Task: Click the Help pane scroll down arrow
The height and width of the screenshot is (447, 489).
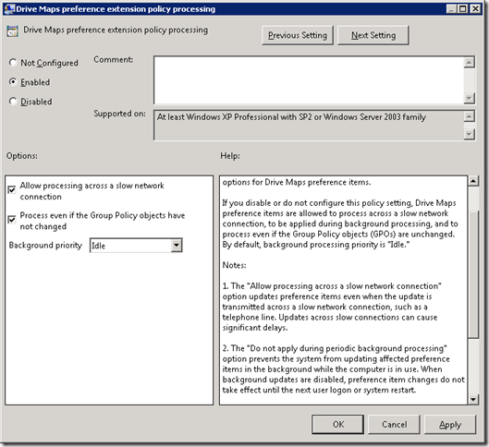Action: (x=473, y=399)
